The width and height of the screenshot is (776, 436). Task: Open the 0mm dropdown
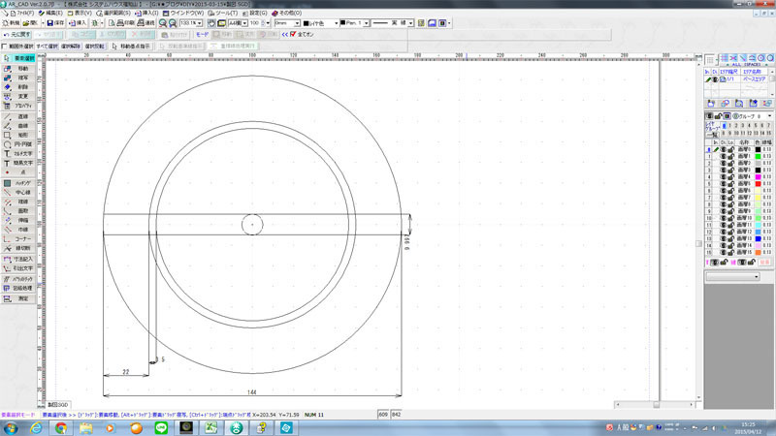tap(297, 23)
